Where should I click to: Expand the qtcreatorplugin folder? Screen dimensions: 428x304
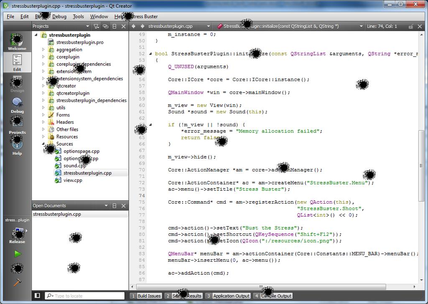tap(43, 93)
